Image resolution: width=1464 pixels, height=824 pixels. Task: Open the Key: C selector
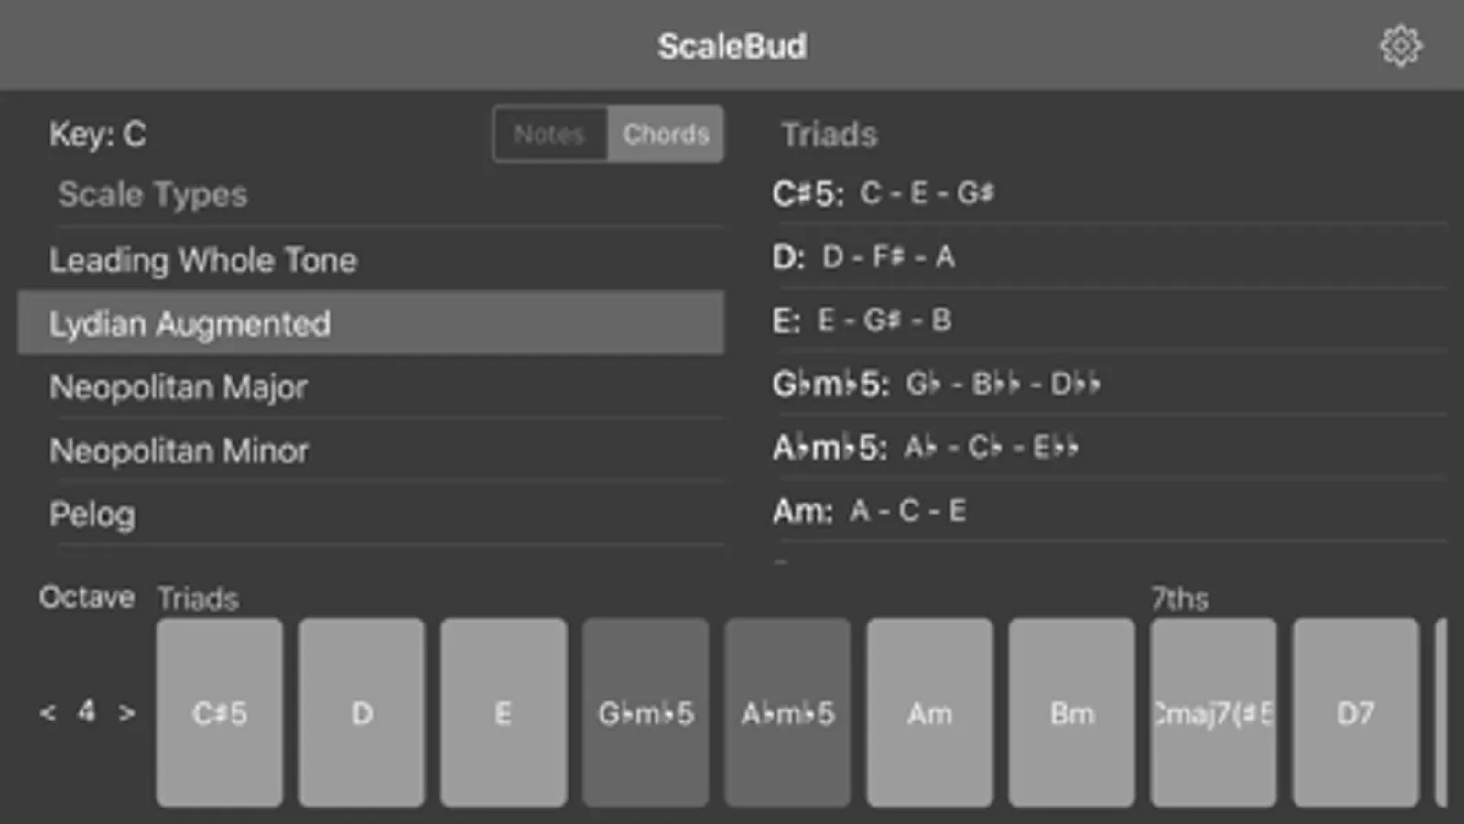click(x=98, y=135)
